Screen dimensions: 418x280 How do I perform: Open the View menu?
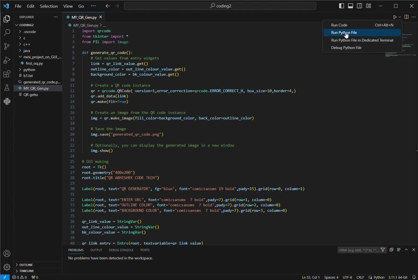tap(68, 6)
